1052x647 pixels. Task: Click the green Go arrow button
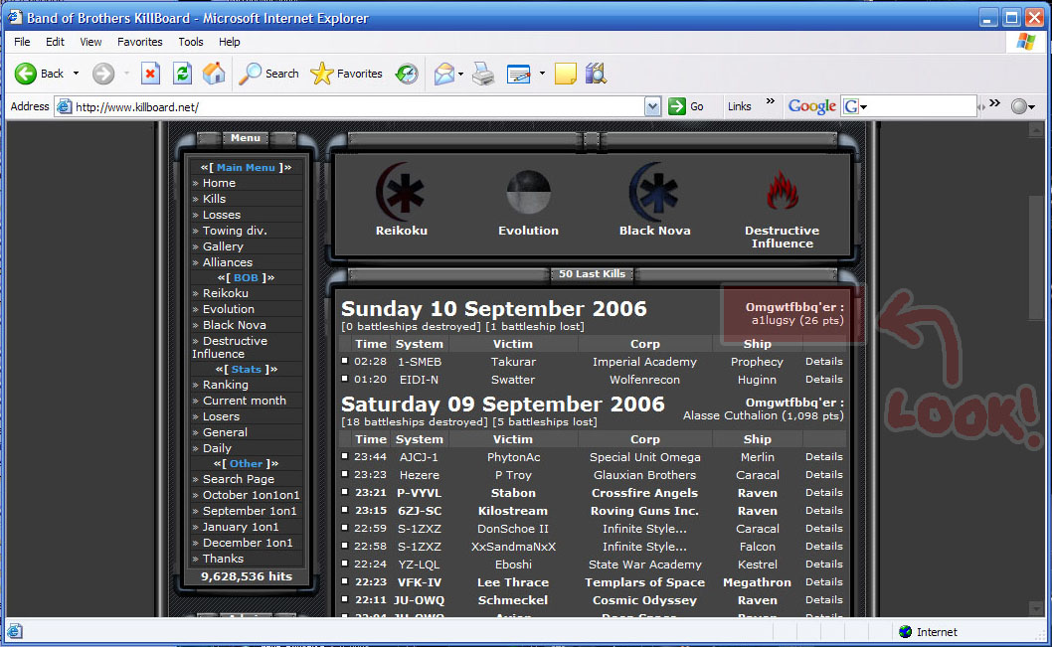tap(677, 106)
